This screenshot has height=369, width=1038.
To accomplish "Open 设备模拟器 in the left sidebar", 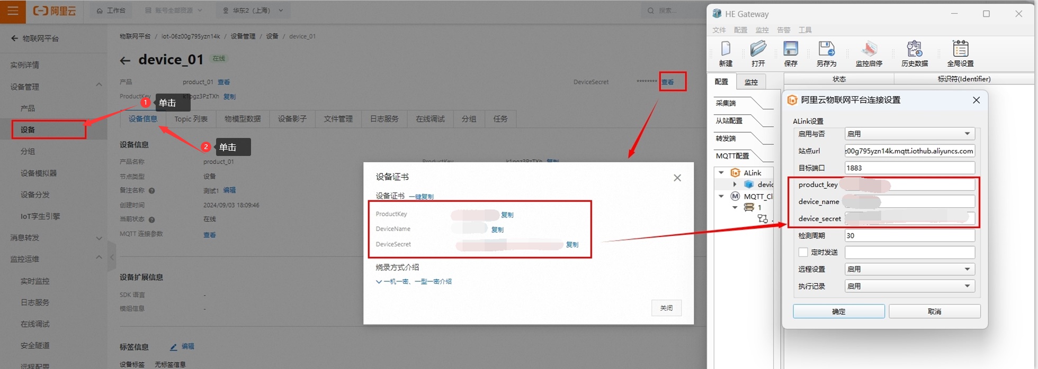I will pos(39,173).
